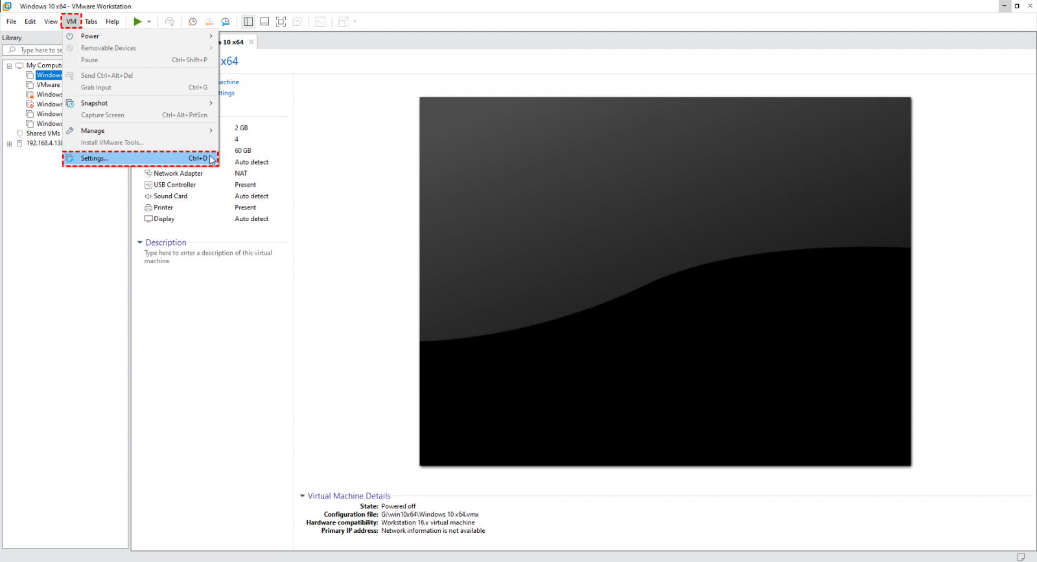This screenshot has height=562, width=1037.
Task: Click the take snapshot clock icon
Action: coord(192,21)
